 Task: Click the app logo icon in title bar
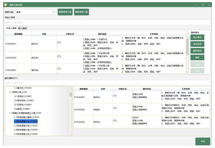click(x=6, y=5)
